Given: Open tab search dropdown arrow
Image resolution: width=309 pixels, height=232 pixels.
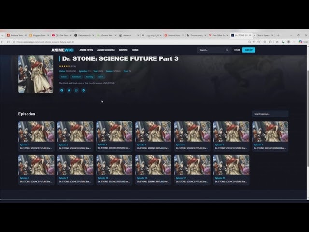Looking at the screenshot, I should coord(2,35).
